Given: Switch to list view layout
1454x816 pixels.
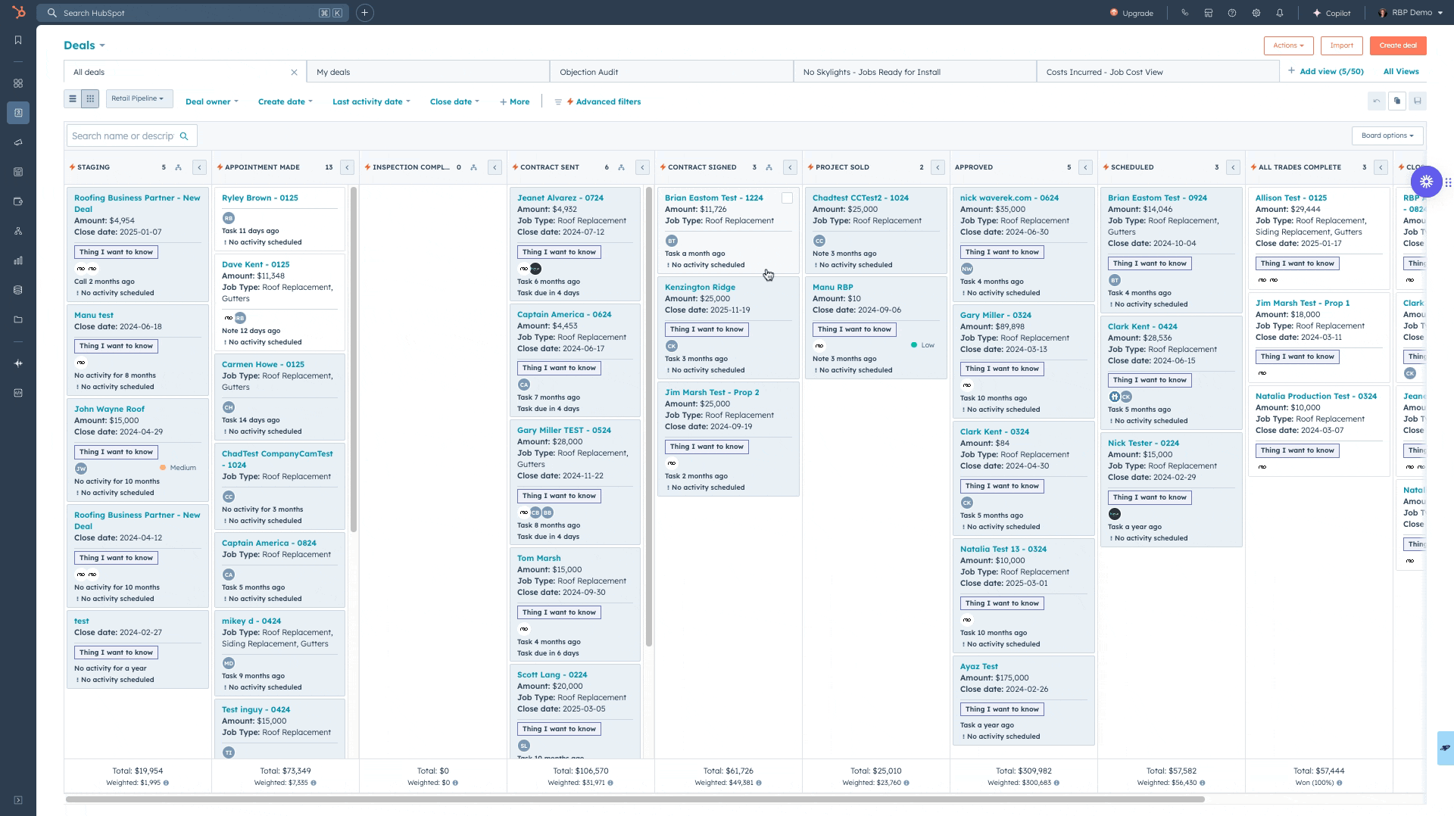Looking at the screenshot, I should click(73, 98).
